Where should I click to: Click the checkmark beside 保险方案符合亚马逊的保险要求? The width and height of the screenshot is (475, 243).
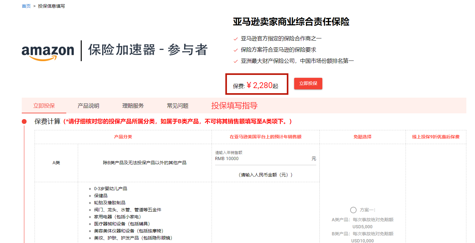click(x=236, y=50)
